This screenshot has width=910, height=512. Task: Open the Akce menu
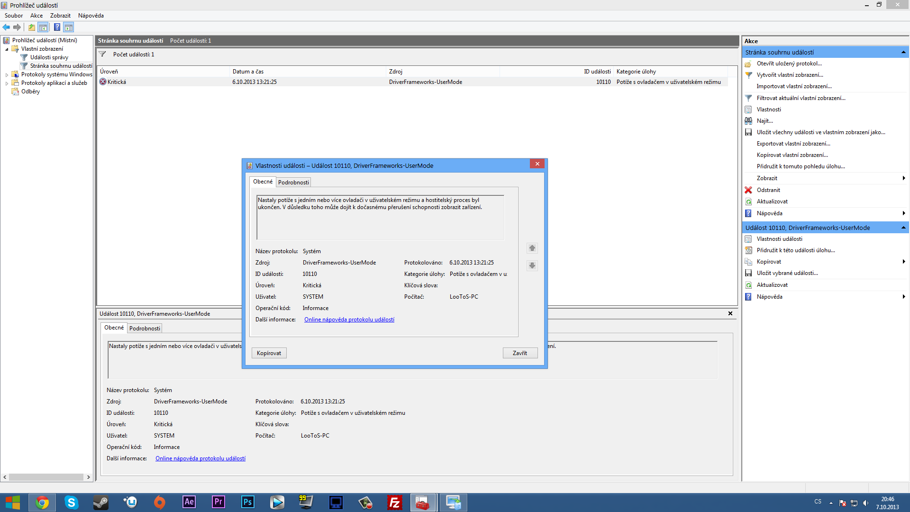36,16
